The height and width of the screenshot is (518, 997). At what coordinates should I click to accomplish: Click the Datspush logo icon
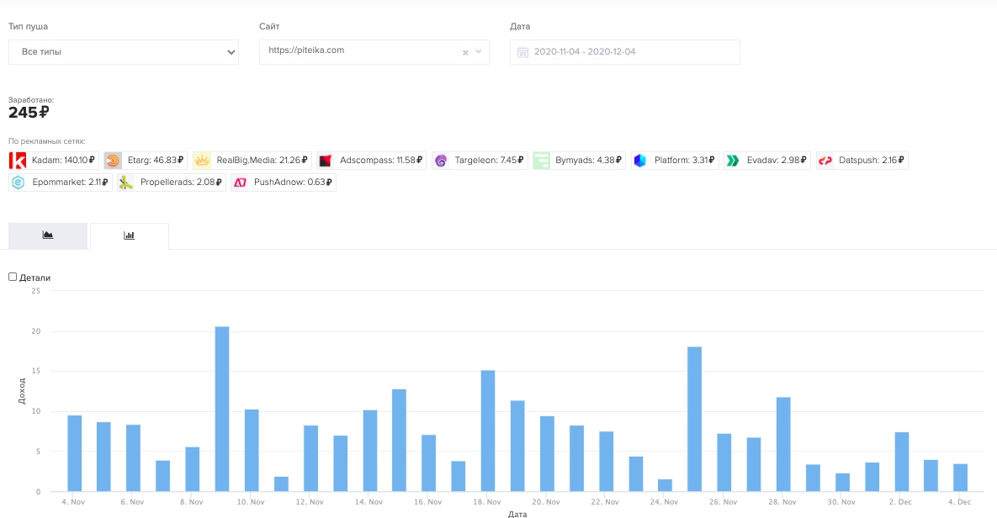coord(825,160)
